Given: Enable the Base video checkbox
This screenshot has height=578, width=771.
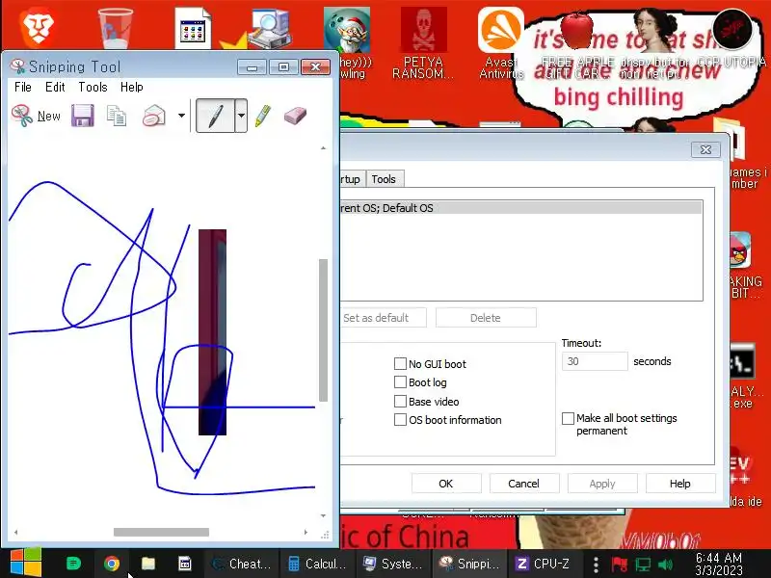Looking at the screenshot, I should (x=400, y=401).
